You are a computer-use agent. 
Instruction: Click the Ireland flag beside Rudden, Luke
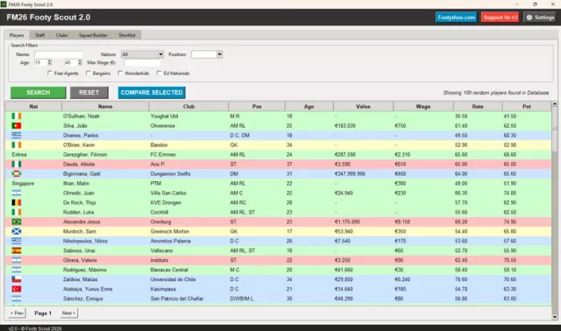17,212
